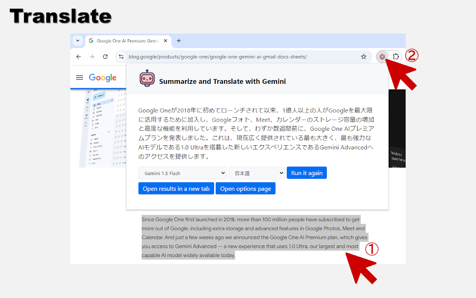Click the browser back arrow
This screenshot has width=476, height=298.
79,56
